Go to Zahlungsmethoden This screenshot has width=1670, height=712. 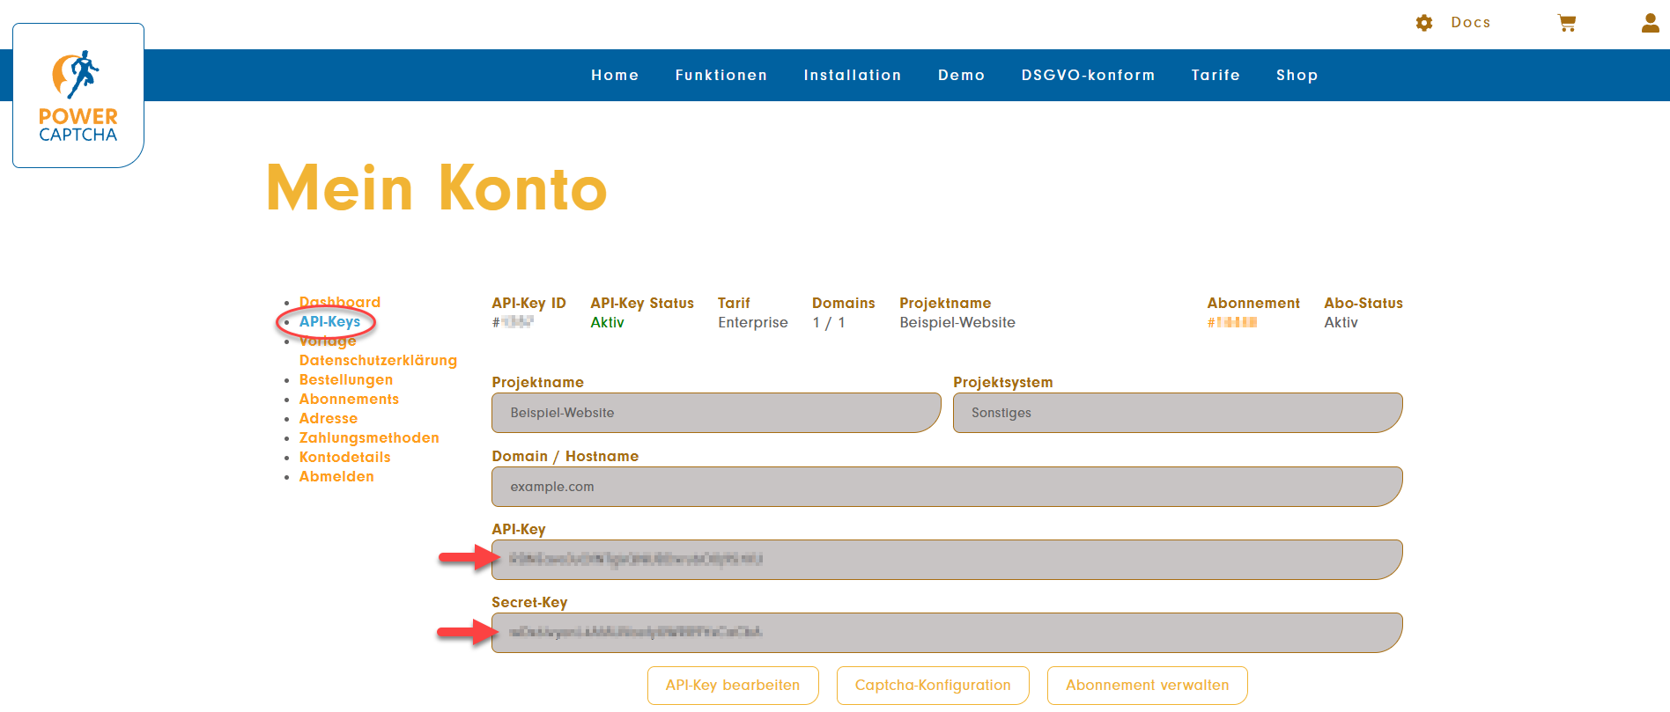(x=368, y=438)
